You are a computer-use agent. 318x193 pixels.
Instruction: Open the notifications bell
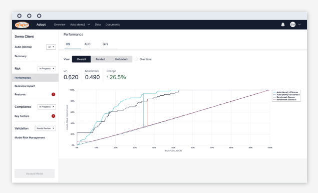click(283, 25)
